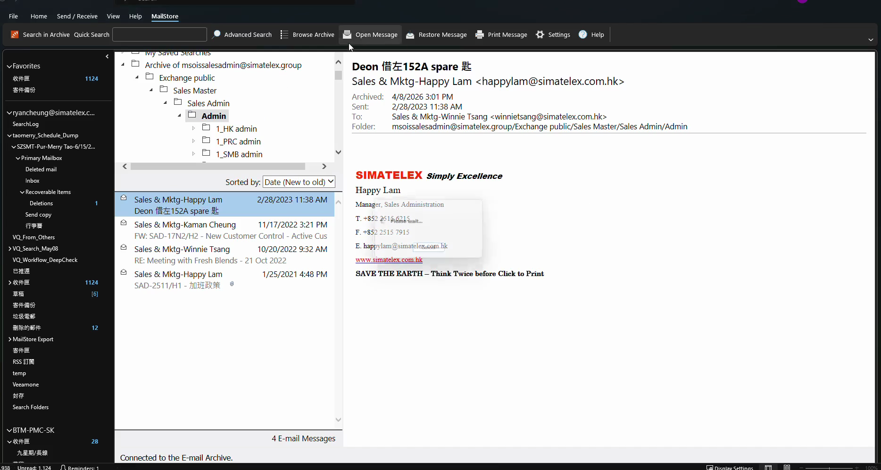
Task: Switch to the Home tab
Action: (x=39, y=16)
